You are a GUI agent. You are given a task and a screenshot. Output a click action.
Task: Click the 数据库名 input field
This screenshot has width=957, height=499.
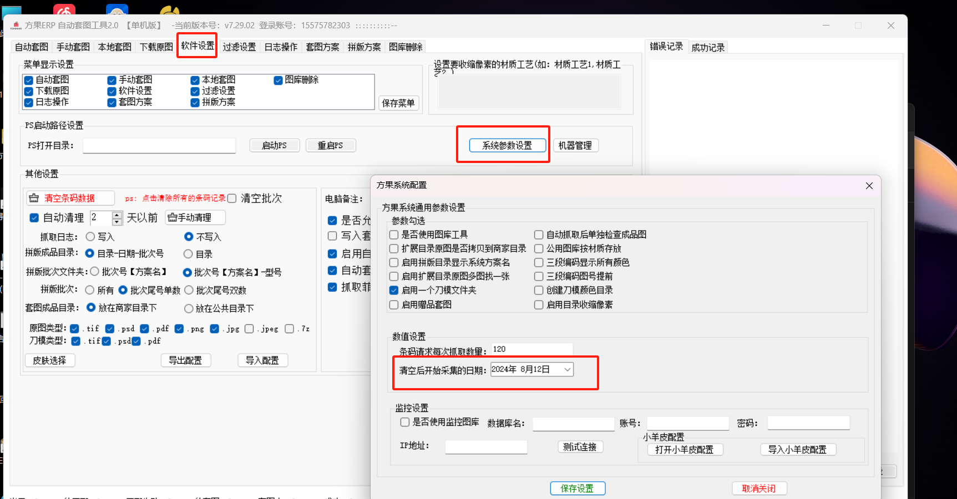pos(574,424)
